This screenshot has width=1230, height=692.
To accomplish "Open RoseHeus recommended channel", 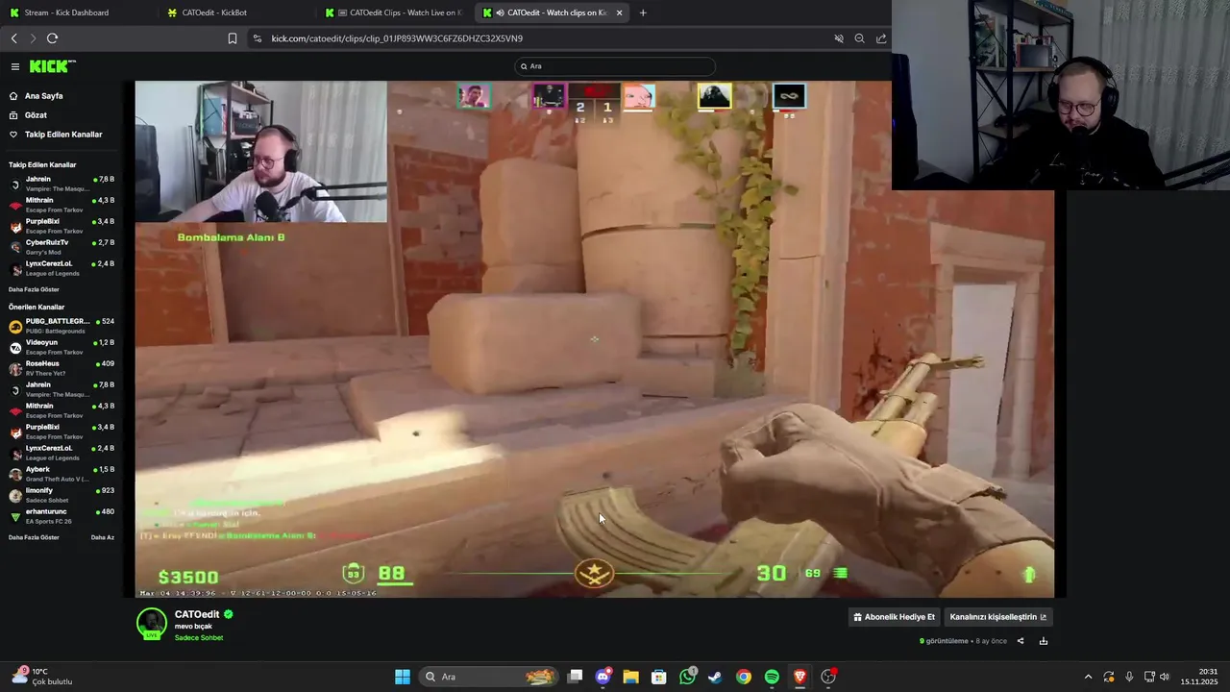I will (x=61, y=368).
